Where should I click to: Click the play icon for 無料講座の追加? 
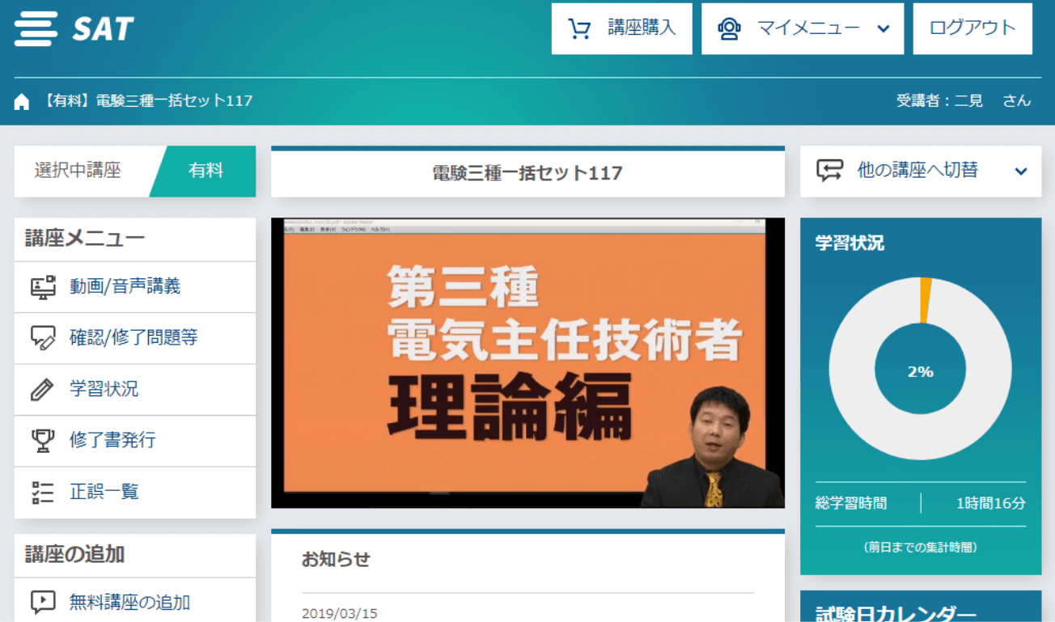pyautogui.click(x=43, y=602)
